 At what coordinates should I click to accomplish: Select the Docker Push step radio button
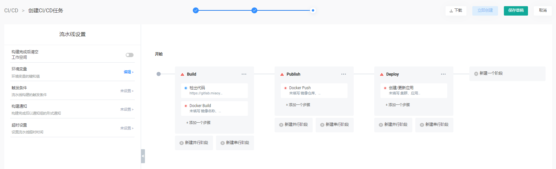(285, 88)
